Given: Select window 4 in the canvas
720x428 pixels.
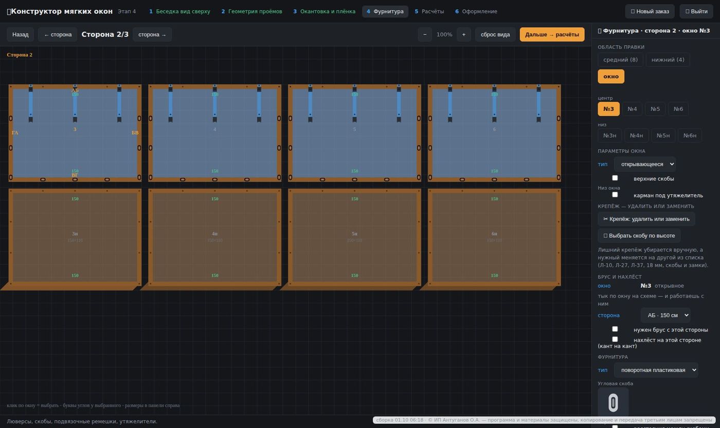Looking at the screenshot, I should 214,133.
